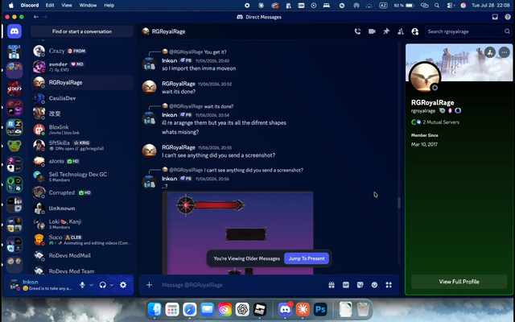Image resolution: width=515 pixels, height=322 pixels.
Task: Open Spotlight search in menu bar
Action: (x=437, y=6)
